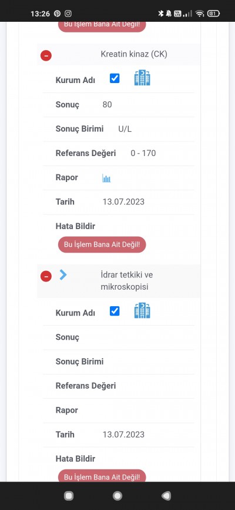Expand blue chevron beside İdrar tetkiki

[63, 275]
